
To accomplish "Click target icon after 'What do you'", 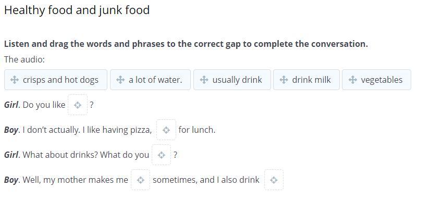I will click(x=161, y=155).
